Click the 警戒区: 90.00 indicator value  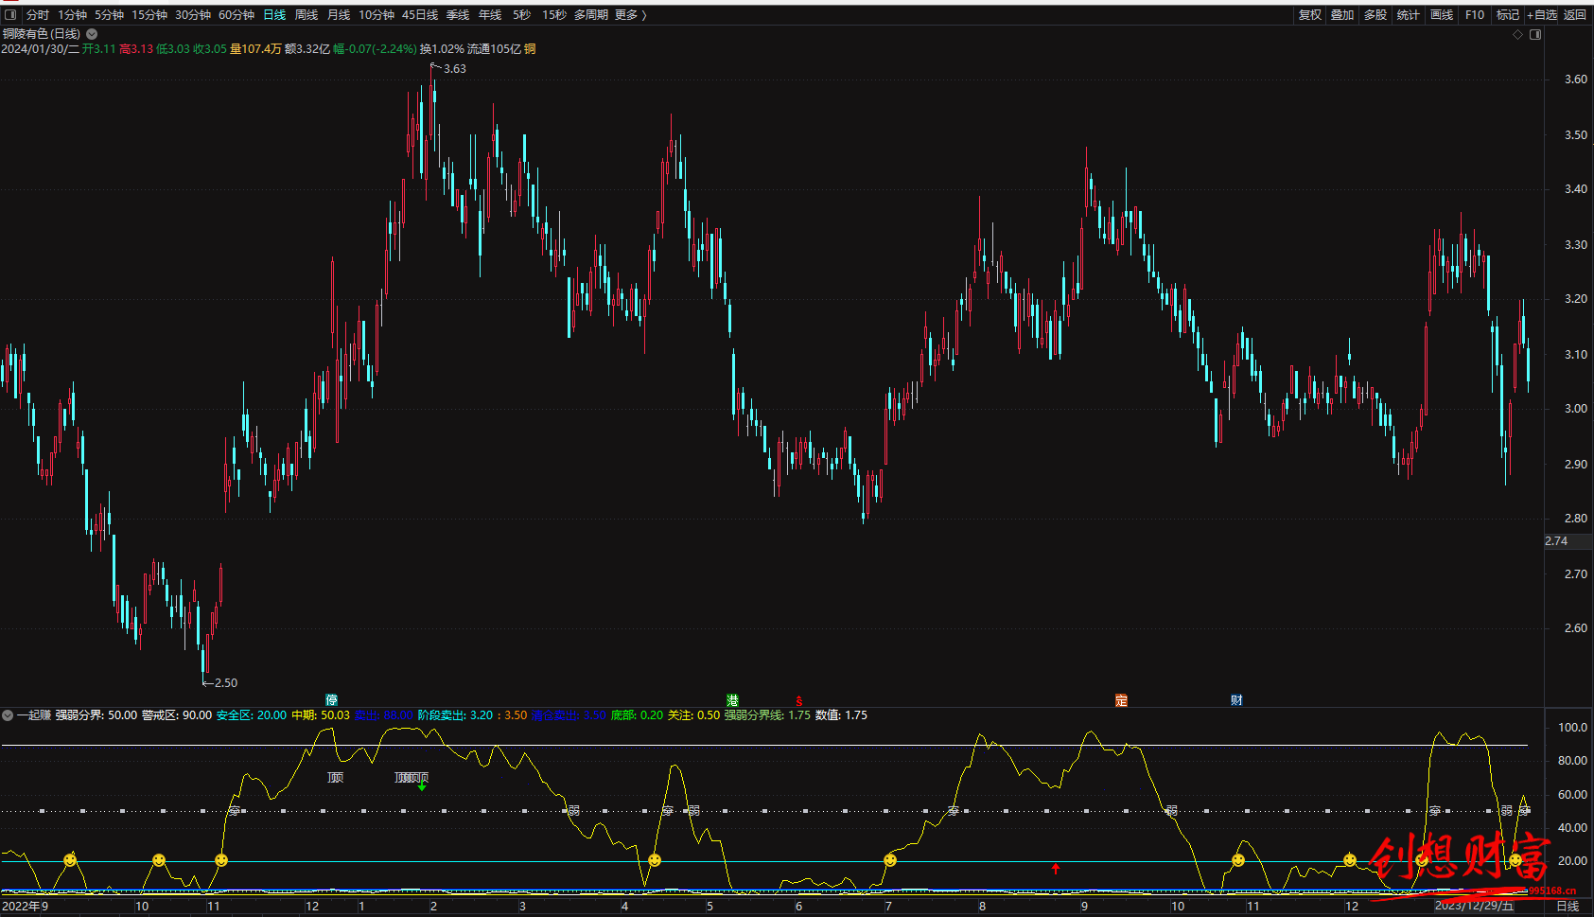(x=177, y=715)
